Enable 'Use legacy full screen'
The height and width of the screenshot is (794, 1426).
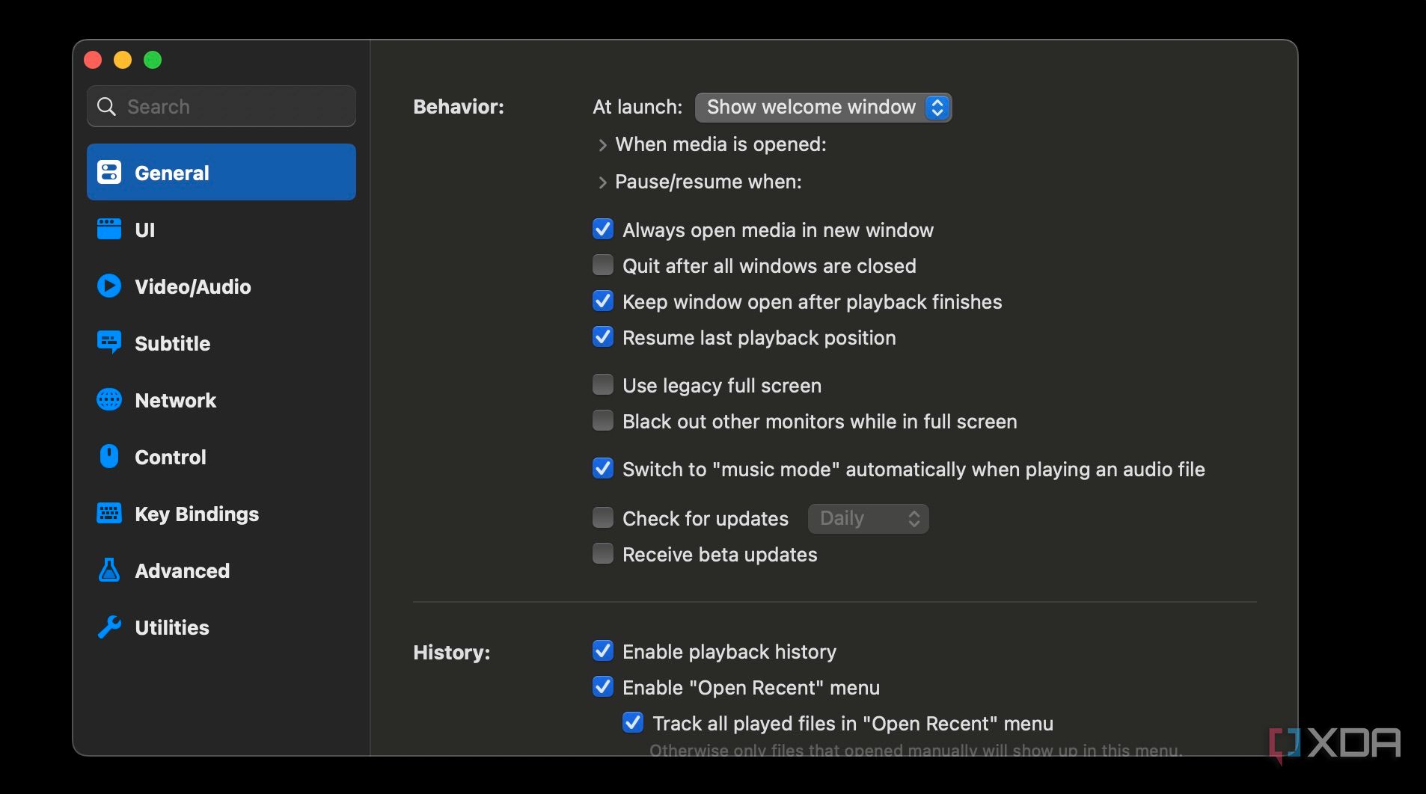tap(603, 384)
